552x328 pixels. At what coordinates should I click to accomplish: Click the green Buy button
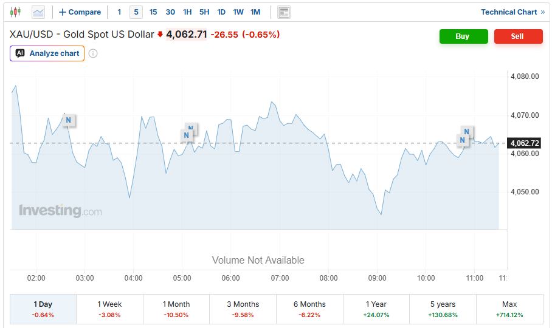pos(464,36)
